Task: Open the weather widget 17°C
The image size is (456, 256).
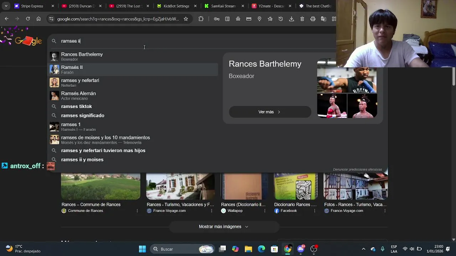Action: coord(23,249)
